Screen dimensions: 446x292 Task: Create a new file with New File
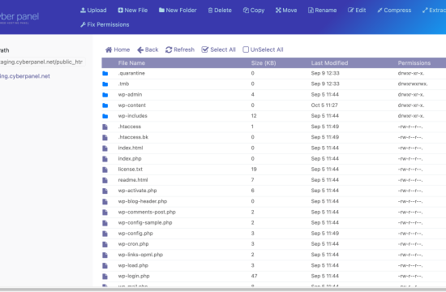tap(132, 11)
